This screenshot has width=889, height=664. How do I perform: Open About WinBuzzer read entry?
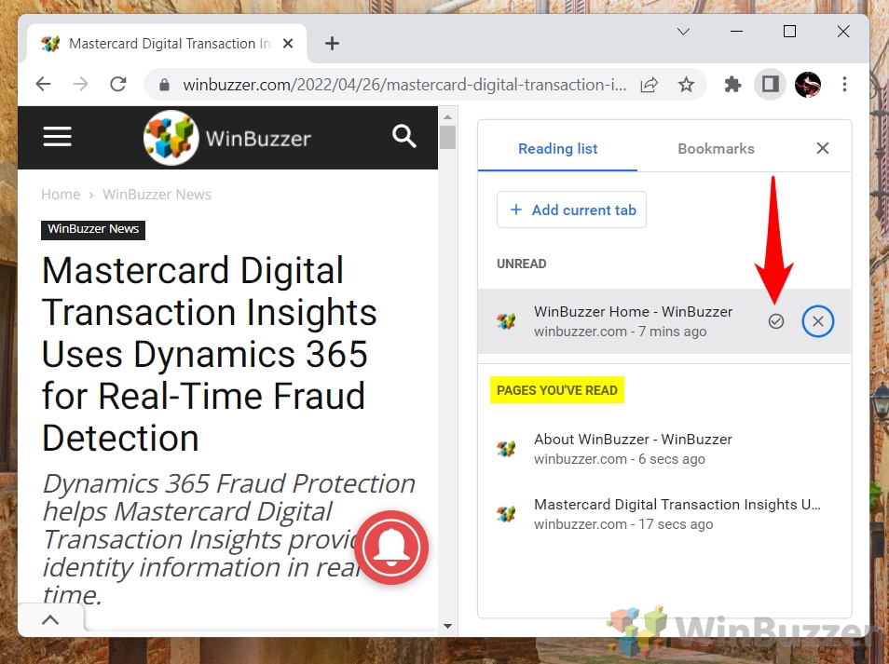pos(663,449)
